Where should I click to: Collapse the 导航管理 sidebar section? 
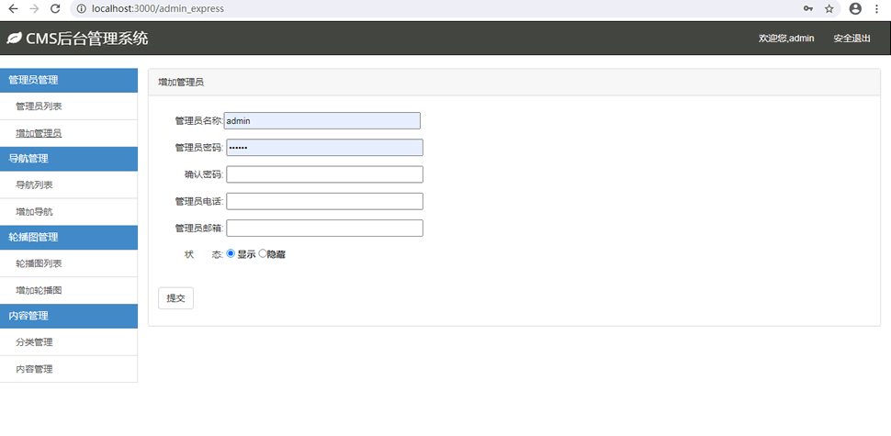pyautogui.click(x=69, y=159)
